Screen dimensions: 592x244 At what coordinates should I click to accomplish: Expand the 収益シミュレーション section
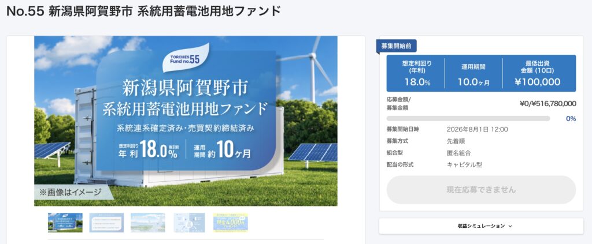pos(481,226)
